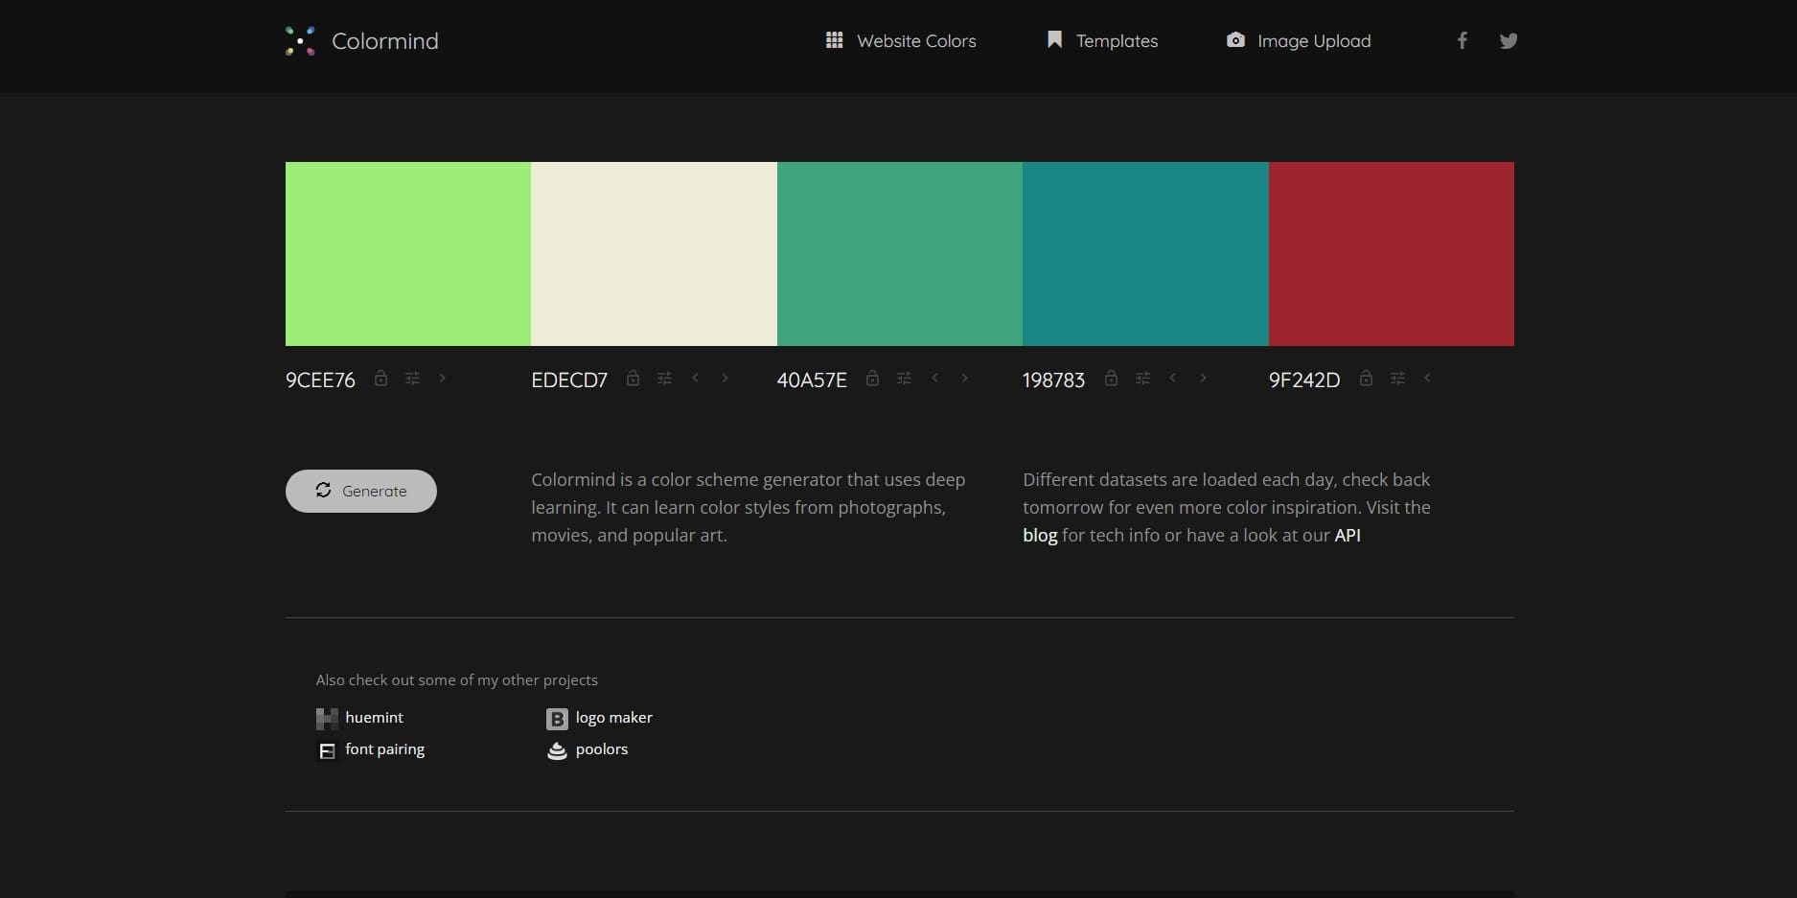The height and width of the screenshot is (898, 1797).
Task: Click the 9CEE76 green swatch
Action: [407, 253]
